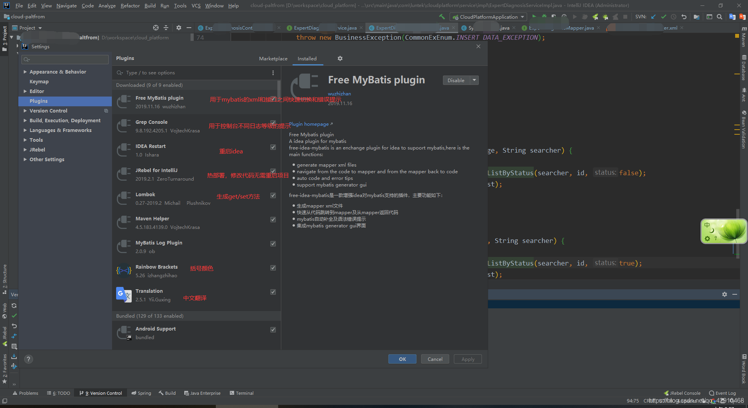Viewport: 748px width, 408px height.
Task: Open Disable button dropdown arrow
Action: pos(474,80)
